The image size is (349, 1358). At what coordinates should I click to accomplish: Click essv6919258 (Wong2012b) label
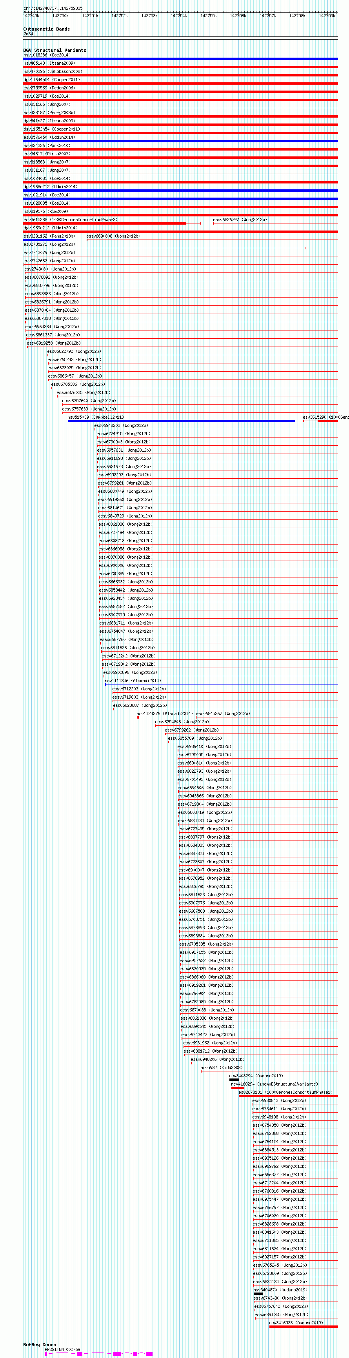click(54, 343)
